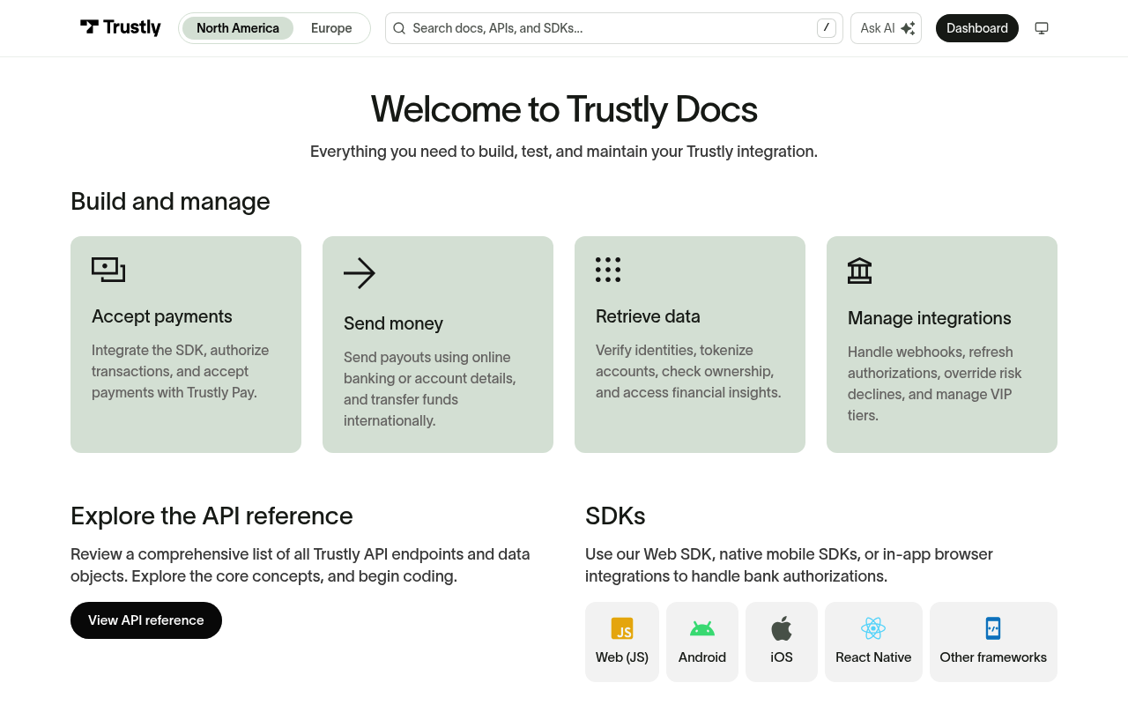The height and width of the screenshot is (705, 1128).
Task: Open the Dashboard
Action: [x=977, y=28]
